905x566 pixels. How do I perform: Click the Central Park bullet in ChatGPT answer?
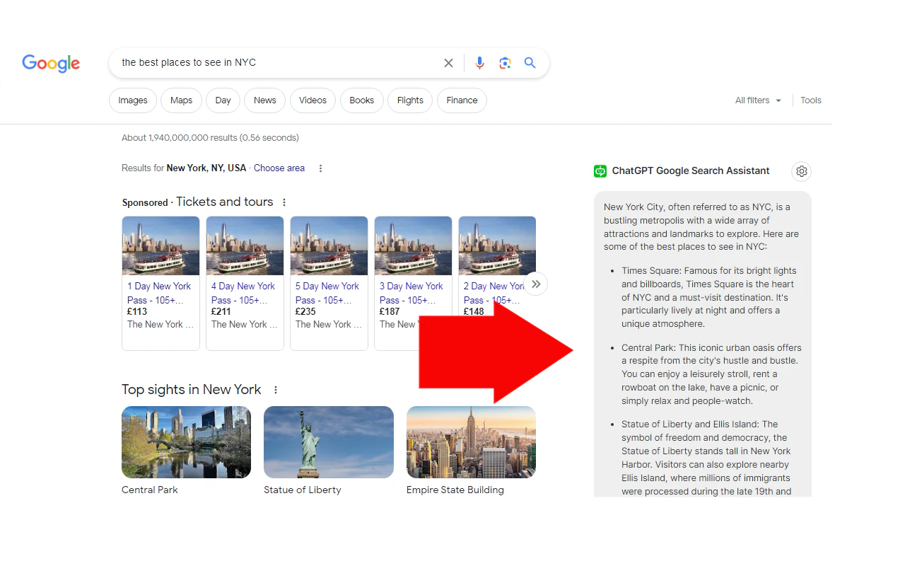711,374
